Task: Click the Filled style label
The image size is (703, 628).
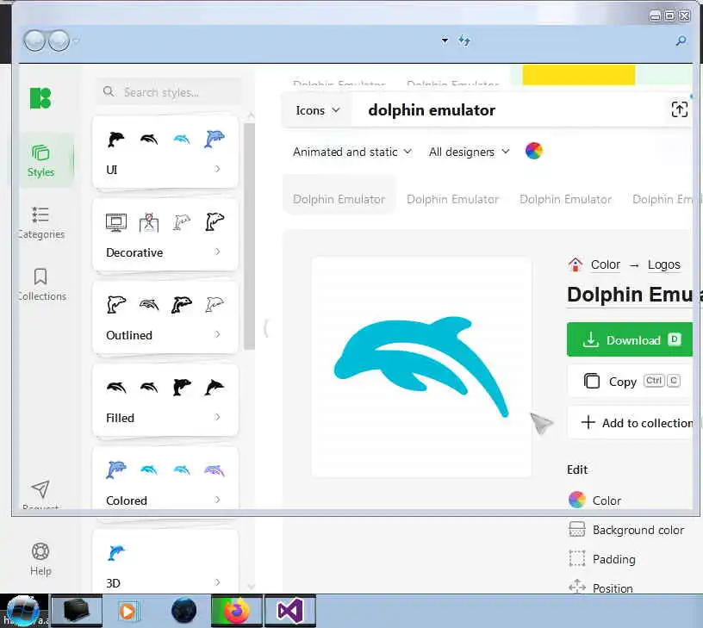Action: tap(120, 418)
